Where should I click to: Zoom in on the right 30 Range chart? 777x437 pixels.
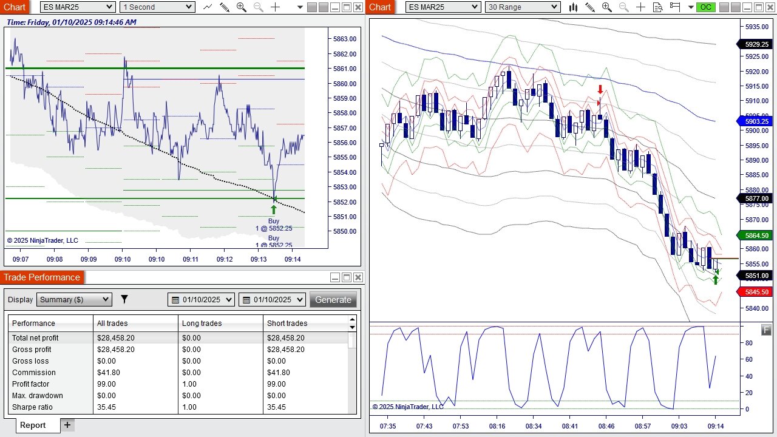607,7
